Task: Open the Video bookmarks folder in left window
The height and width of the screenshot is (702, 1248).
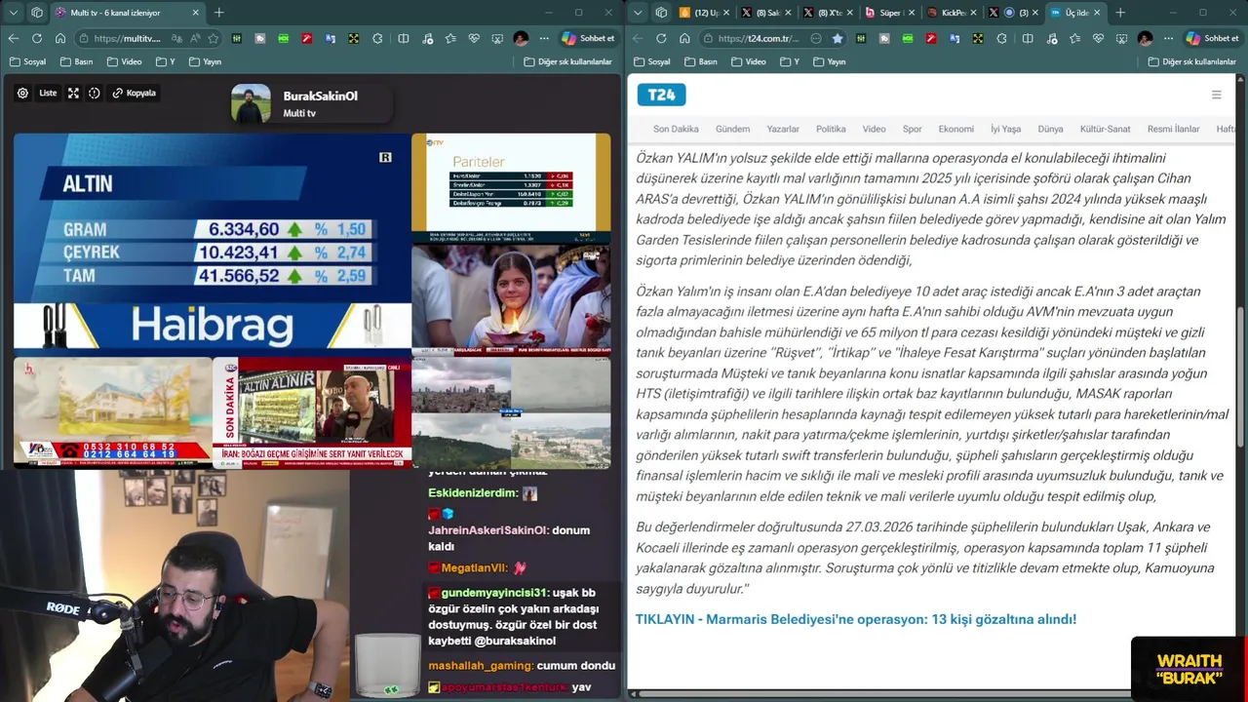Action: click(x=125, y=61)
